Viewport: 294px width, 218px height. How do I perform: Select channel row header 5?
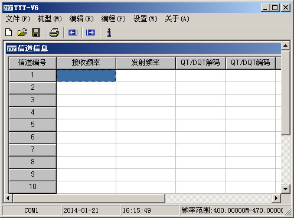[32, 125]
